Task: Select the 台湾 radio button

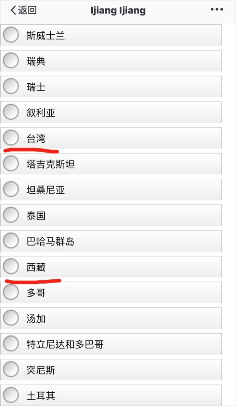Action: coord(11,138)
